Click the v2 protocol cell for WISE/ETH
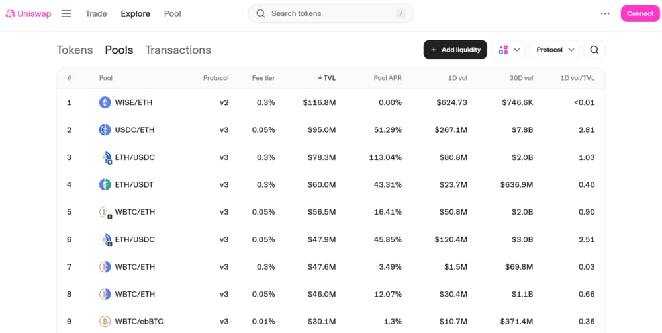Screen dimensions: 662x333 [x=224, y=102]
